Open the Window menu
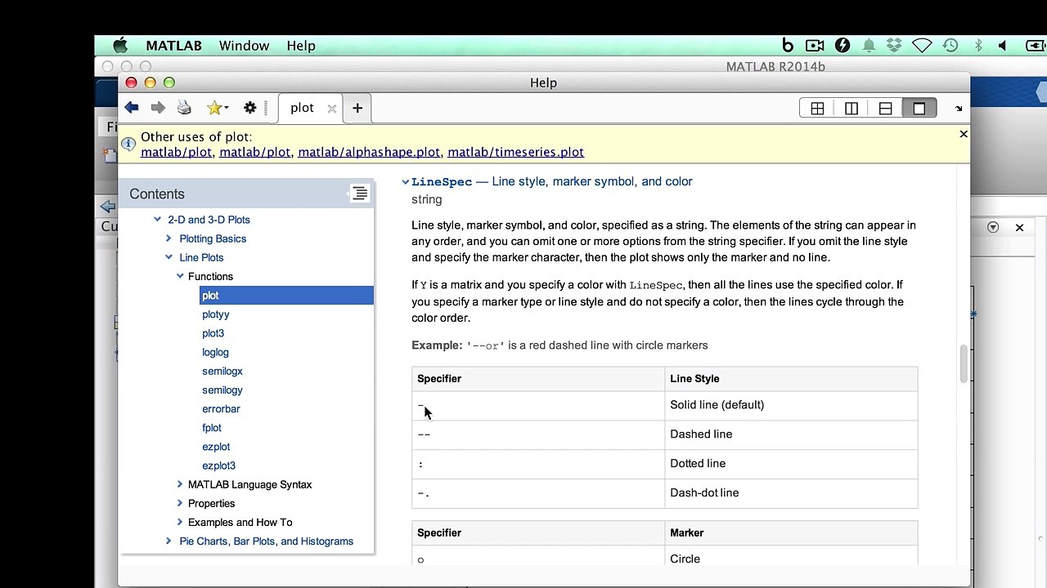 point(244,46)
